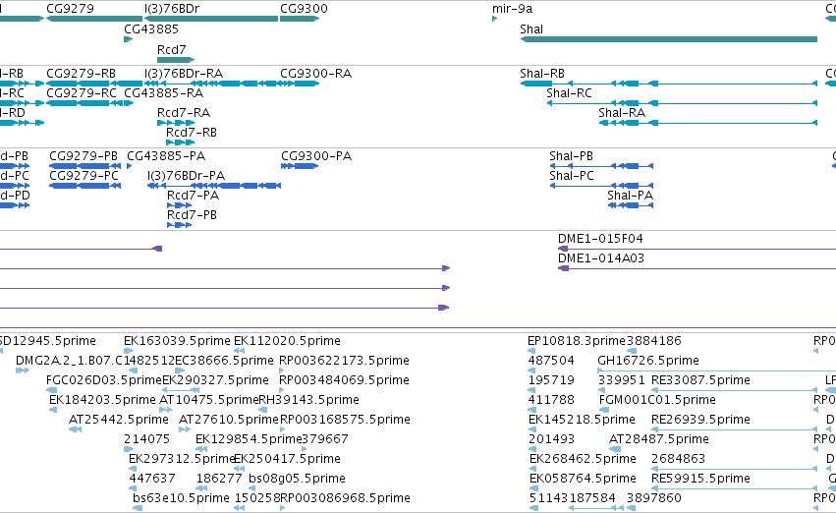Click the CG9279 gene bar
The image size is (836, 513).
(94, 19)
